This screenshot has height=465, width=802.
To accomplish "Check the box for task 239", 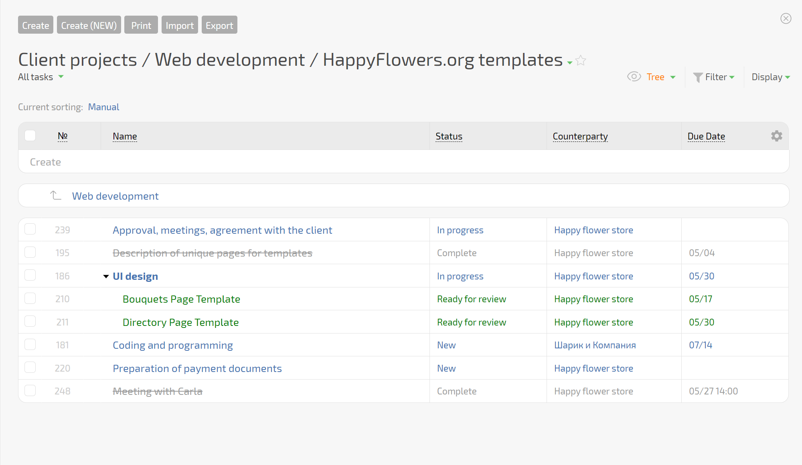I will 30,229.
